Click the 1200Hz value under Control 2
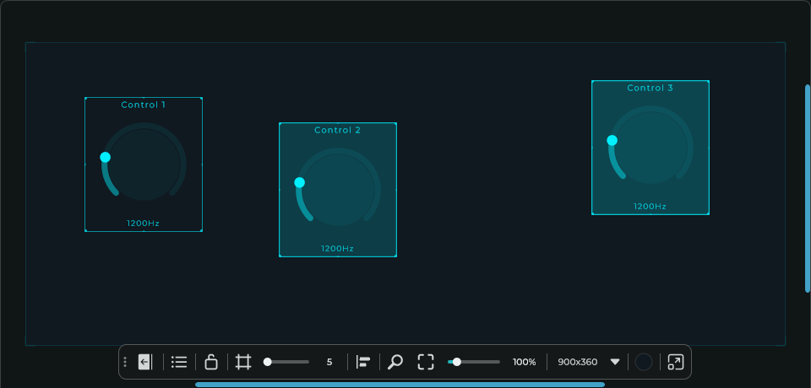 337,249
